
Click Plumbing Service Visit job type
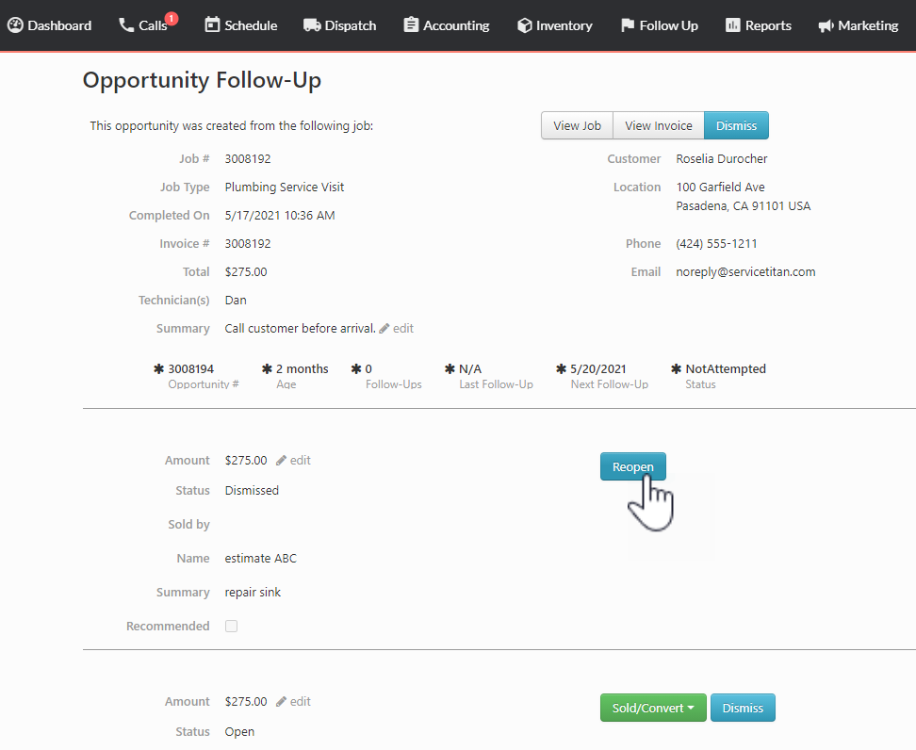(x=285, y=187)
